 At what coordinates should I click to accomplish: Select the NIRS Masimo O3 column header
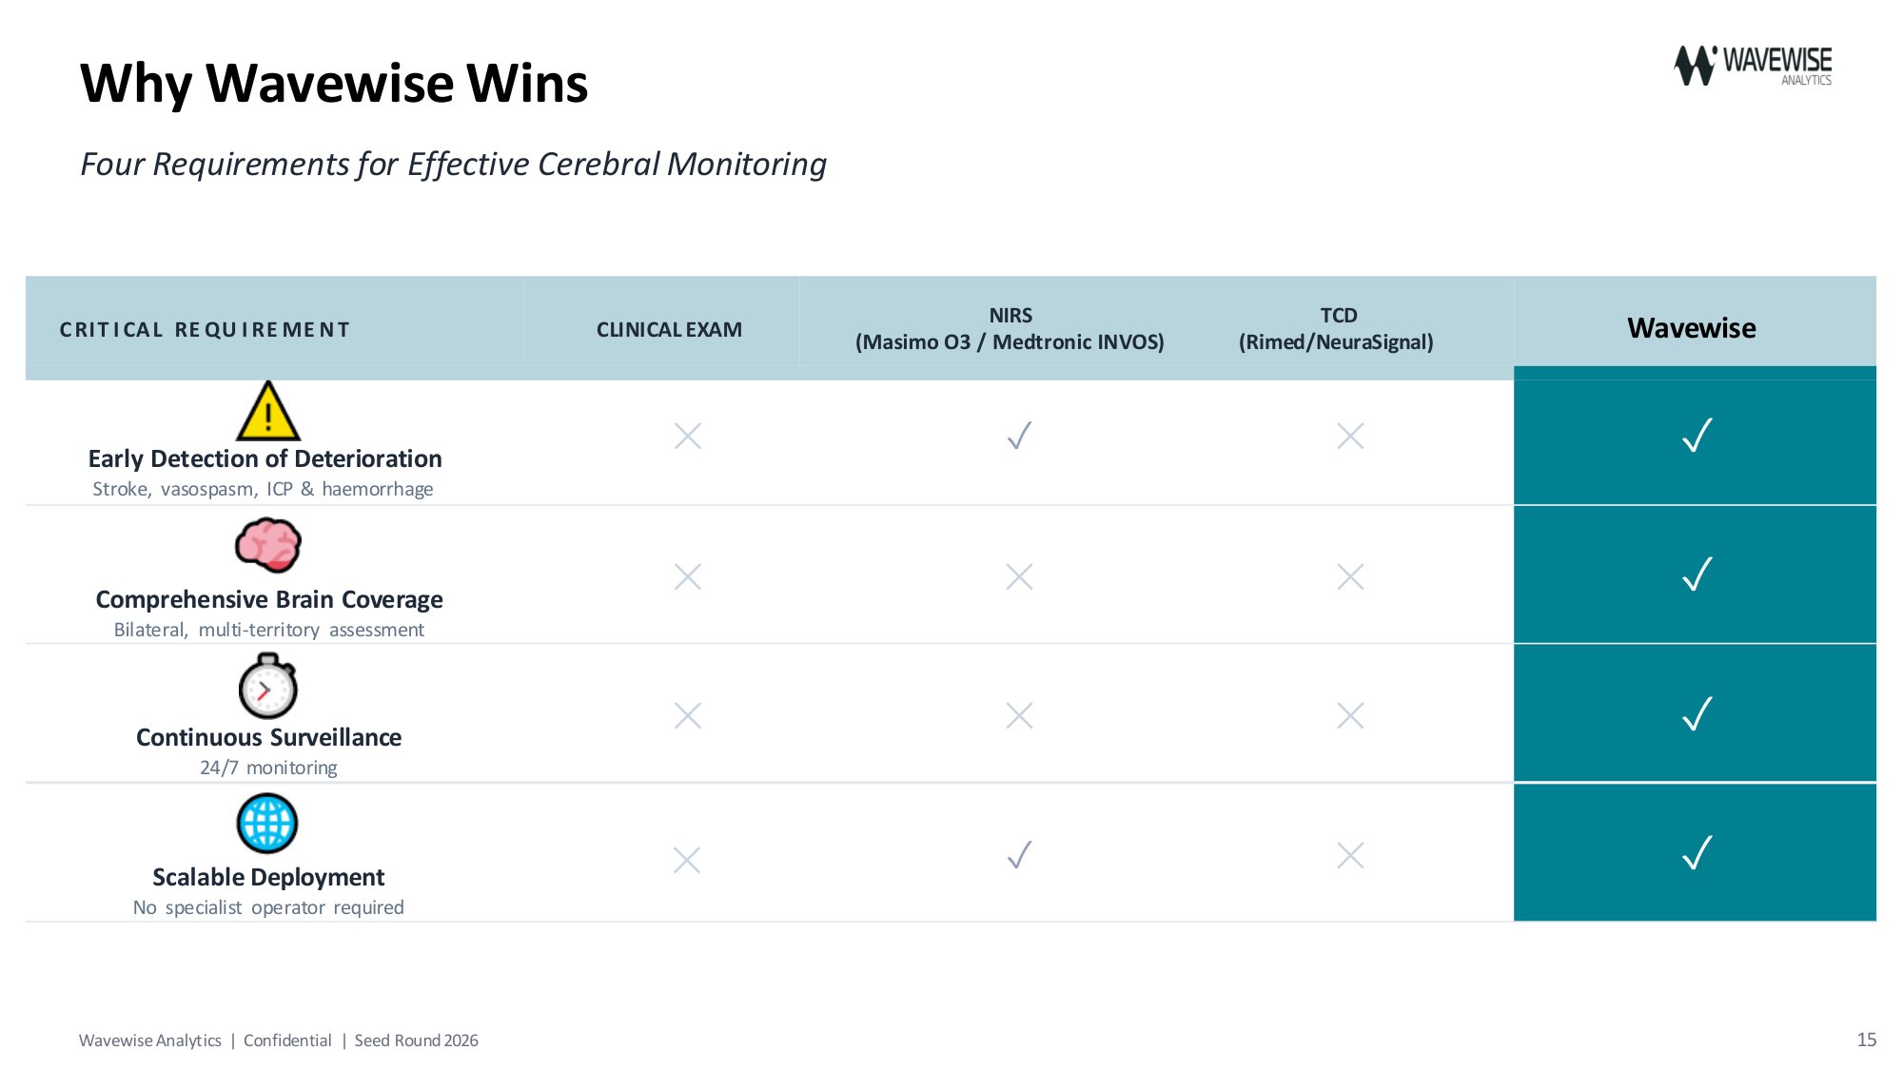point(1010,328)
